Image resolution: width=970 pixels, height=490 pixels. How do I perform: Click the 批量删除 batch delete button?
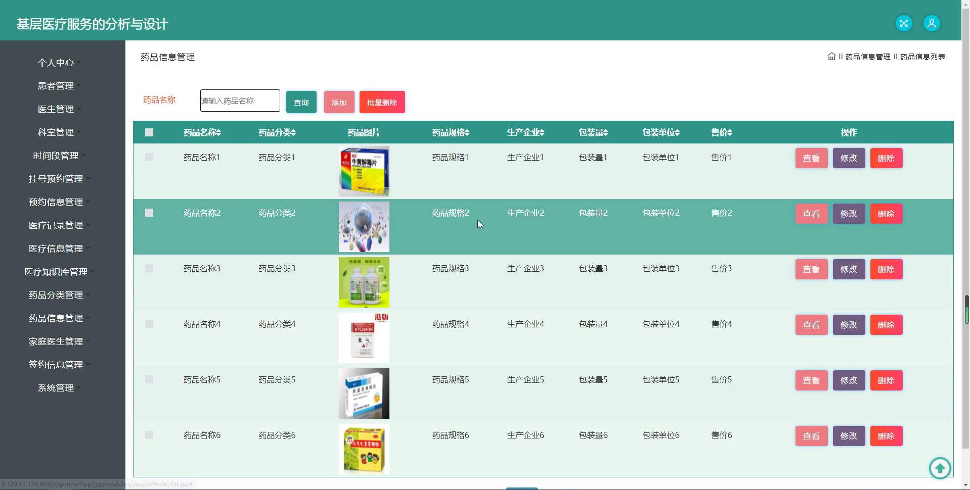382,102
